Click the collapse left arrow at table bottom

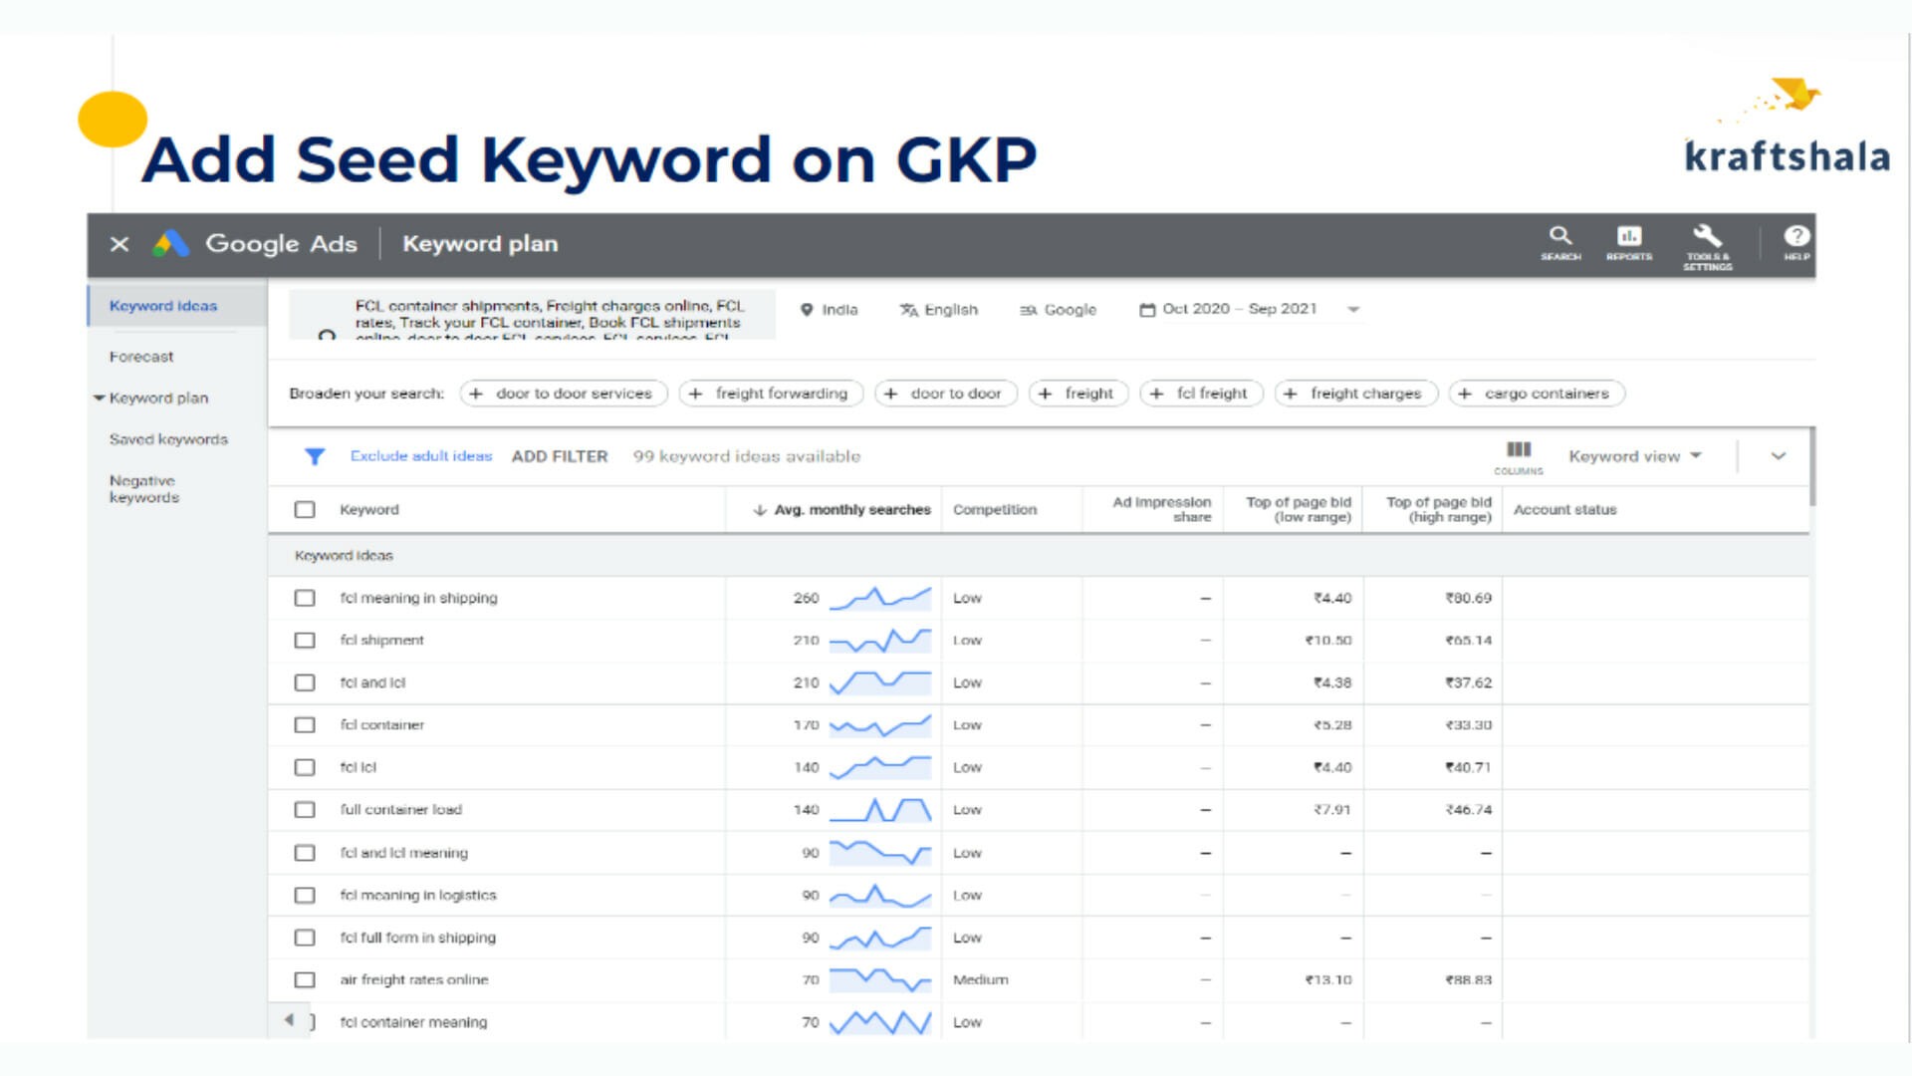pos(289,1019)
